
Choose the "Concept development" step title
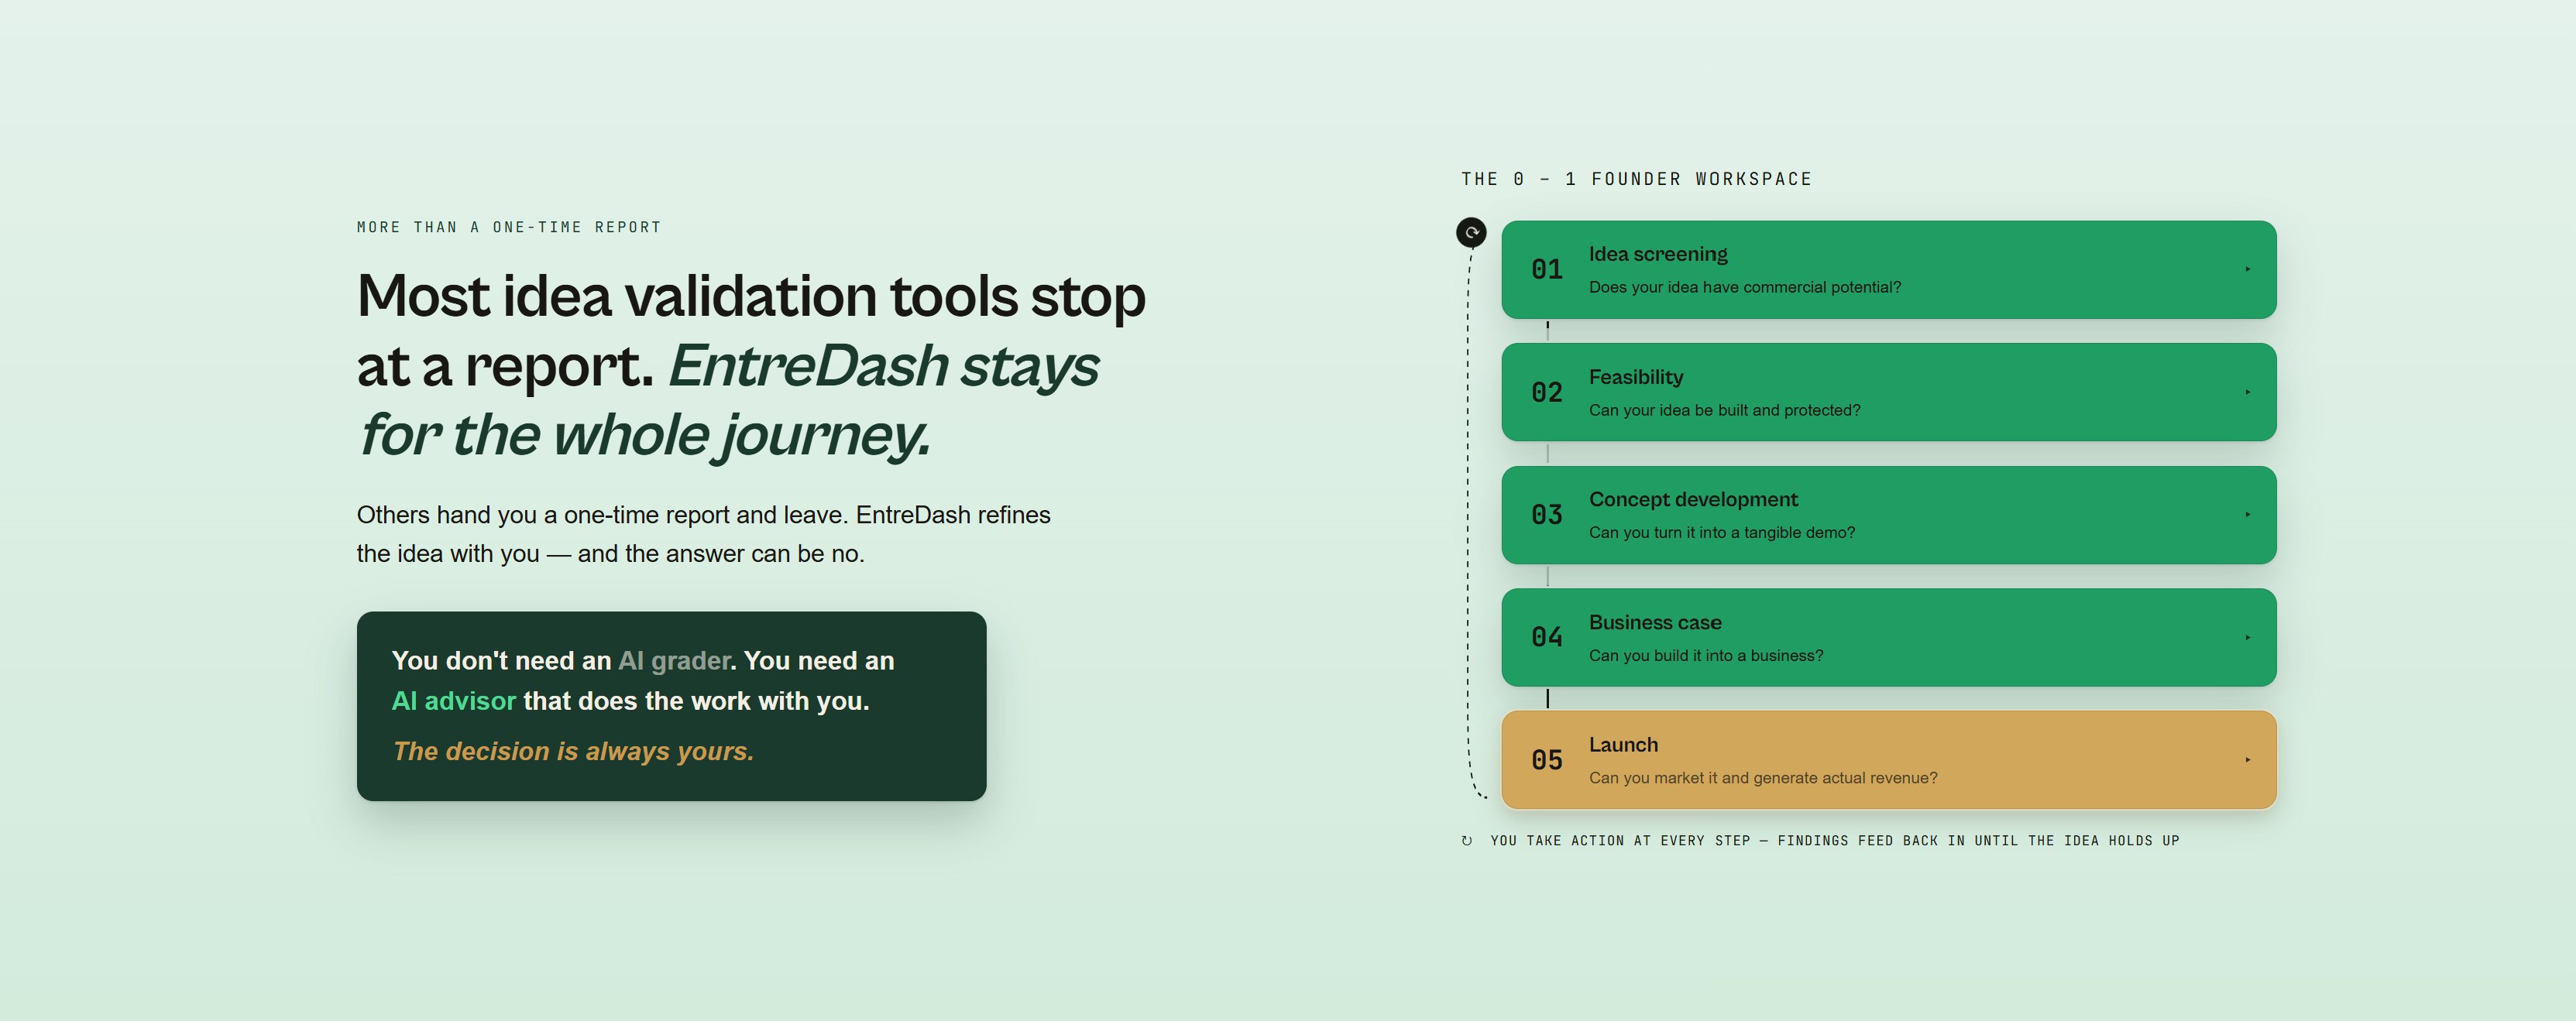1693,499
